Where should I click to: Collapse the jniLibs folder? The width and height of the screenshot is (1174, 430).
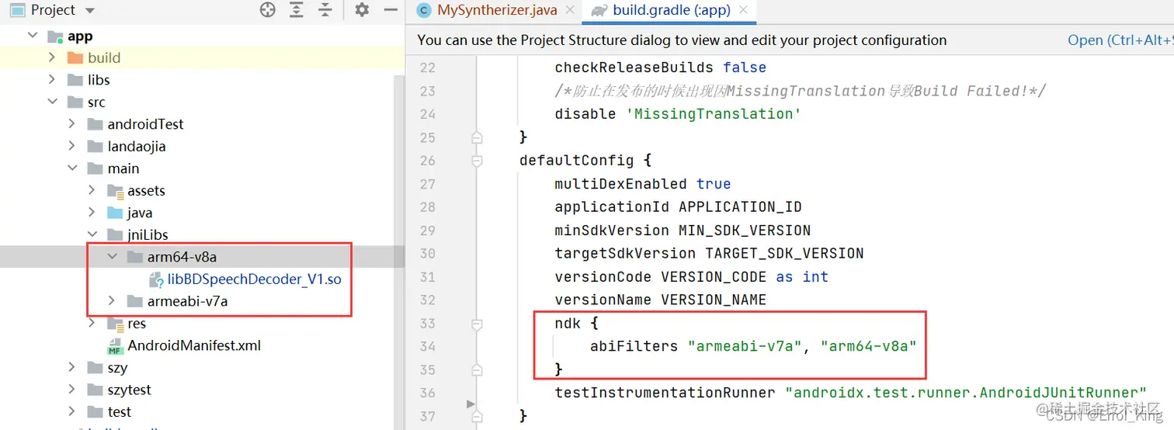click(92, 234)
